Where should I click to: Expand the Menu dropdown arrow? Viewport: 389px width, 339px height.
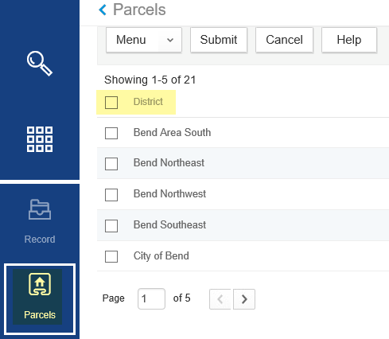pyautogui.click(x=170, y=40)
